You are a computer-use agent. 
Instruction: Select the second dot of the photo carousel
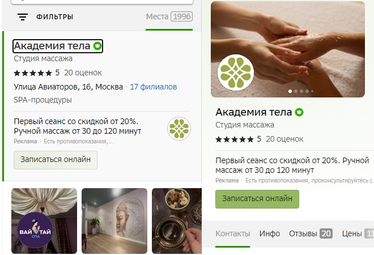click(x=296, y=91)
